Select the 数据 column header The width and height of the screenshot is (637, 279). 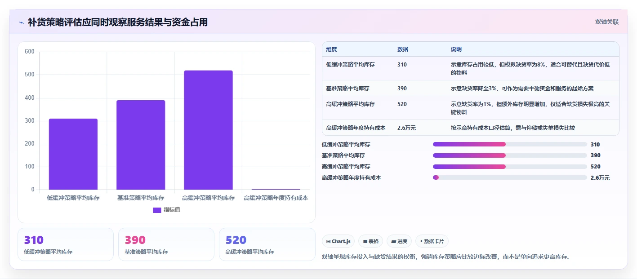point(403,49)
